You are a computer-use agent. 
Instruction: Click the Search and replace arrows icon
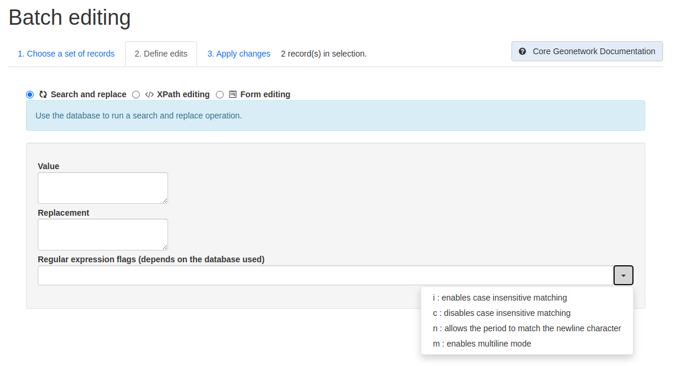43,94
